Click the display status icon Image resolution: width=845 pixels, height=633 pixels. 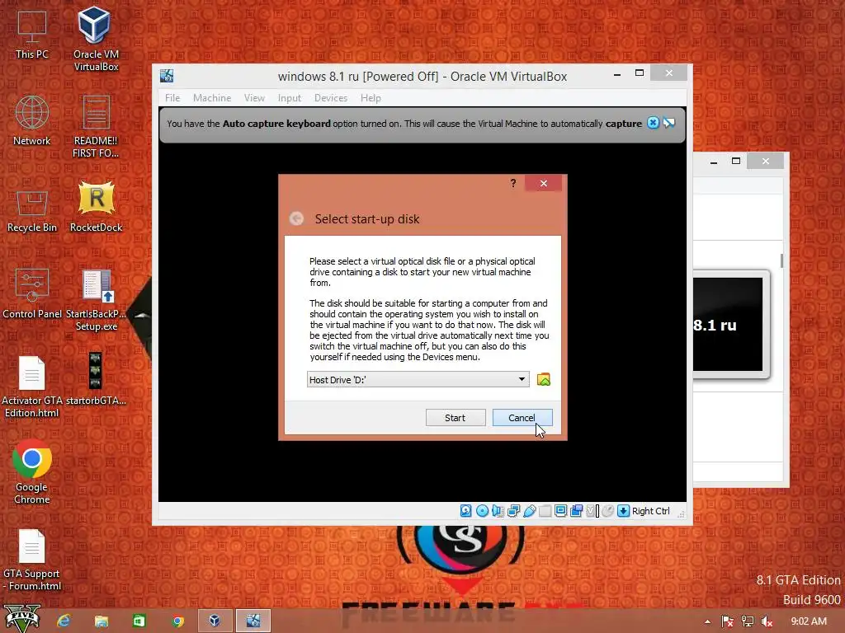point(560,511)
